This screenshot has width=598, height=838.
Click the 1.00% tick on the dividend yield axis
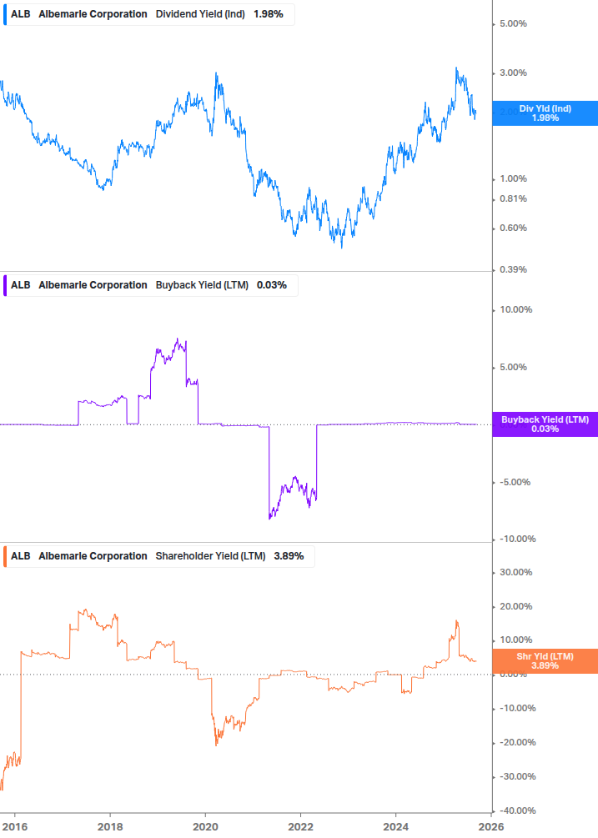[x=513, y=179]
